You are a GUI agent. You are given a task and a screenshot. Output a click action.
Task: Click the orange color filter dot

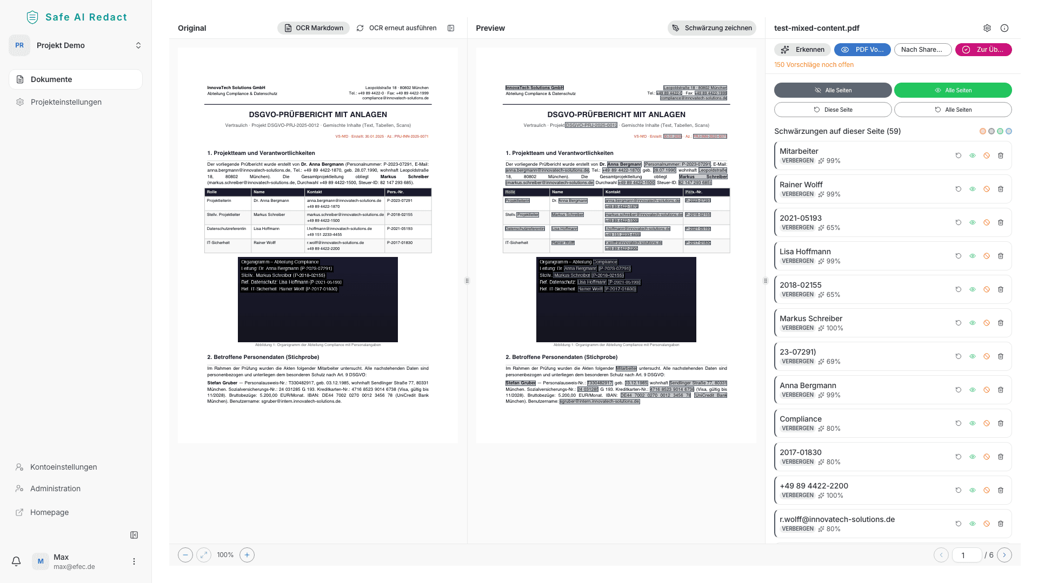[983, 131]
